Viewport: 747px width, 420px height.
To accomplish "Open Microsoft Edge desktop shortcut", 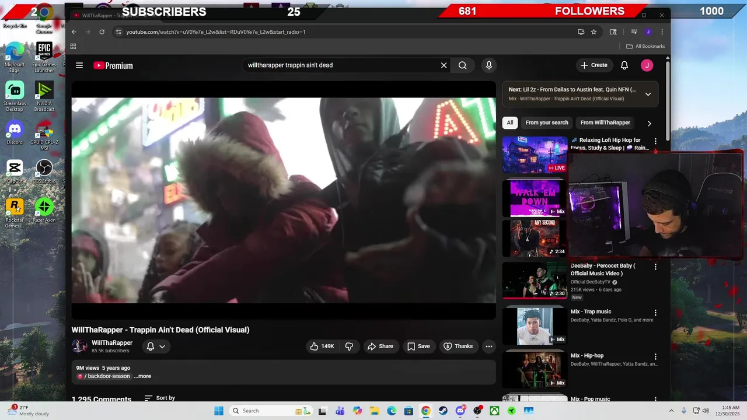I will point(15,58).
